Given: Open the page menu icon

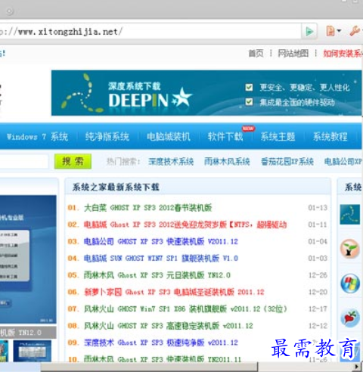Looking at the screenshot, I should (x=330, y=31).
